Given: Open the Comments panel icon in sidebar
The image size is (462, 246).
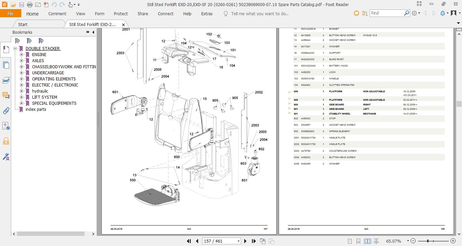Looking at the screenshot, I should click(5, 95).
